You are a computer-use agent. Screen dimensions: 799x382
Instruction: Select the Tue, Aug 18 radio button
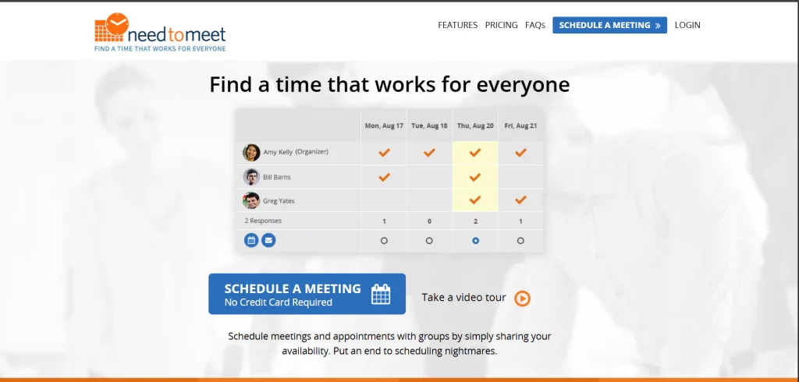(429, 241)
